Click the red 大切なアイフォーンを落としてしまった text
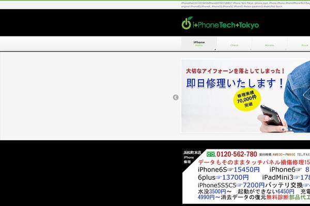This screenshot has width=310, height=206. tap(235, 71)
